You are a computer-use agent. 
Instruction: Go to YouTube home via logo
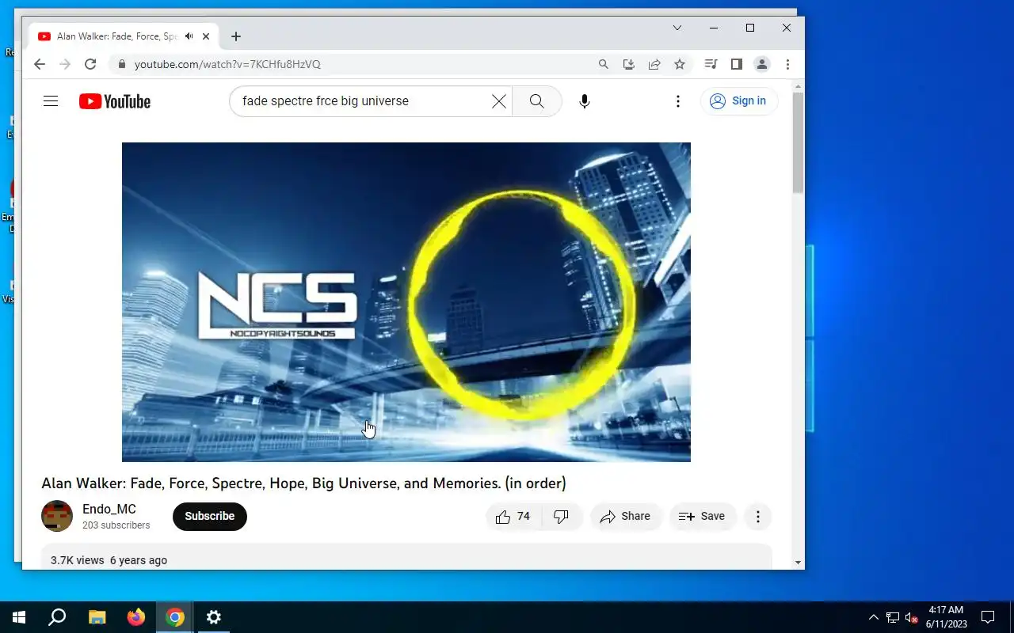click(115, 101)
